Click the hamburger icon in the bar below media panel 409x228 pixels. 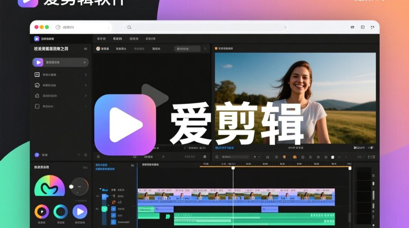click(98, 157)
